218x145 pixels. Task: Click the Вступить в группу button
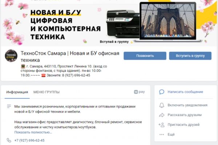pyautogui.click(x=190, y=56)
